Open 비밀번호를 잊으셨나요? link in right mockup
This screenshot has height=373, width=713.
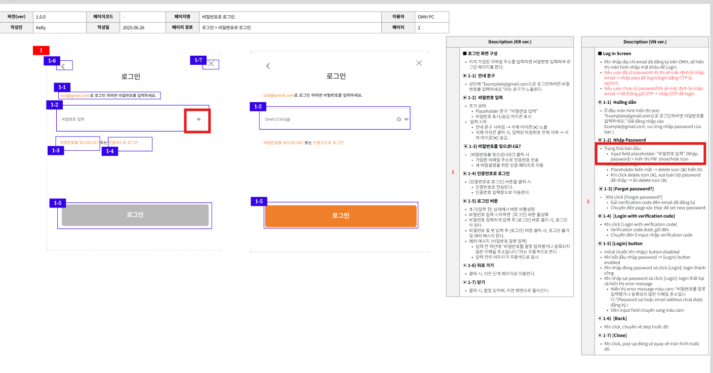(283, 143)
